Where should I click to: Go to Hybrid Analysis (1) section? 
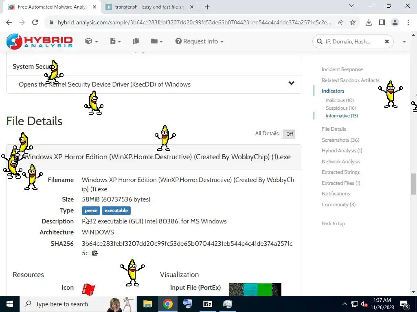point(342,150)
